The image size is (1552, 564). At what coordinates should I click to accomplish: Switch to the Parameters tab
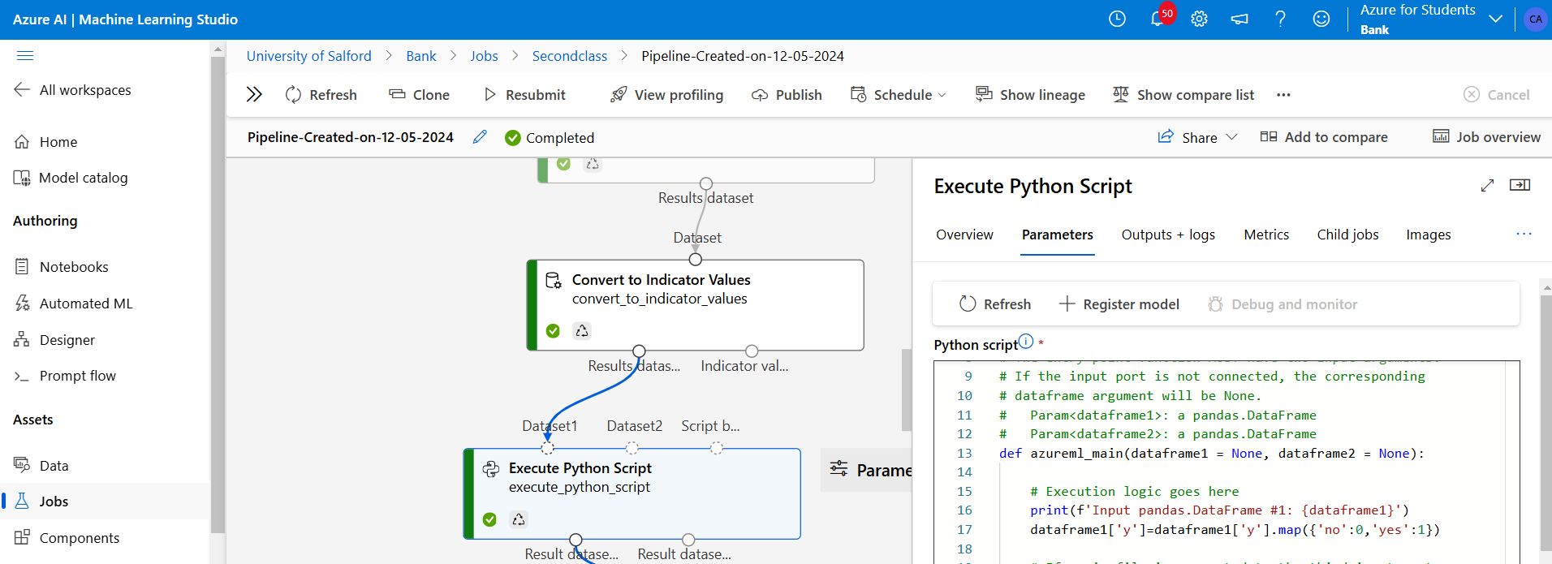tap(1057, 235)
